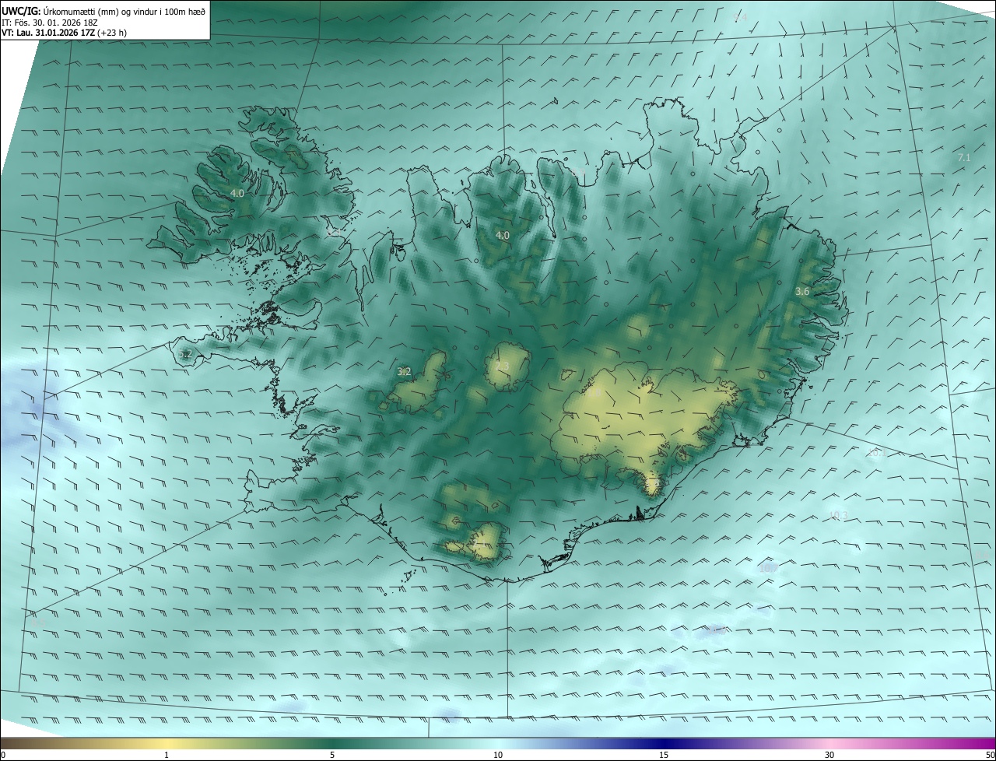The height and width of the screenshot is (761, 996).
Task: Pick the yellow color at colorbar value 1
Action: point(167,743)
